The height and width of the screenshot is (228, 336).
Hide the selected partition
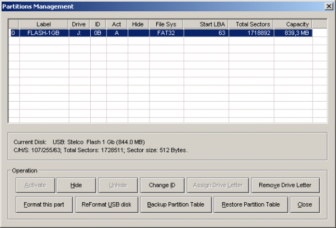point(76,185)
